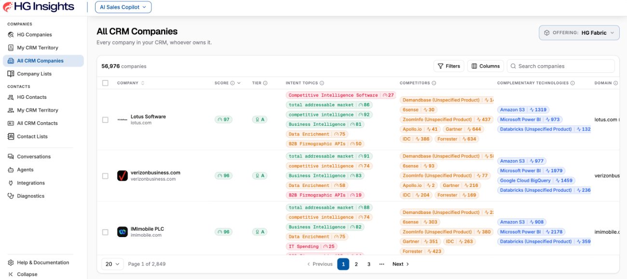The width and height of the screenshot is (627, 279).
Task: Click Competitive Intelligence Software 27 tag
Action: [341, 95]
